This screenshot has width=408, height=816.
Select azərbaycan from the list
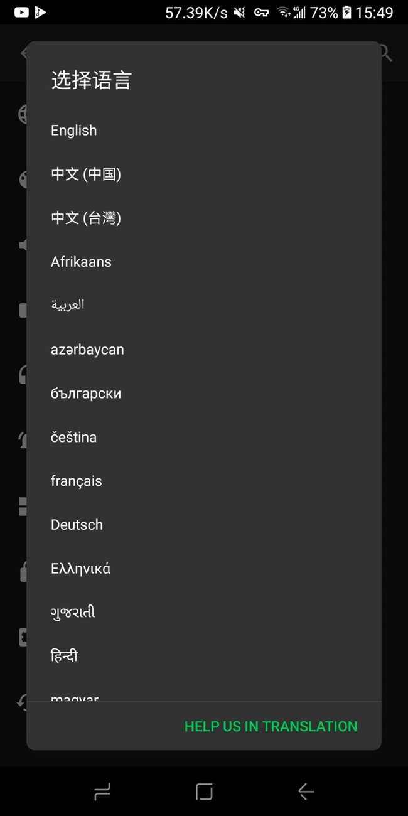tap(87, 350)
